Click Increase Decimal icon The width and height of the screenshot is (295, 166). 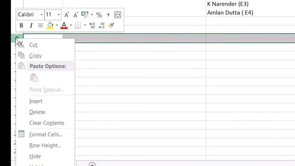click(92, 25)
